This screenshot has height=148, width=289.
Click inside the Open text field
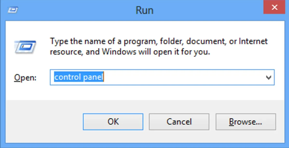162,77
